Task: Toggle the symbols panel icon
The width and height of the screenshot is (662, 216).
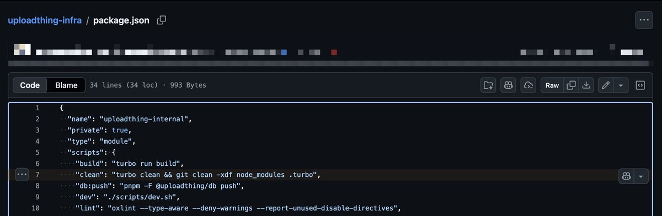Action: [x=640, y=85]
